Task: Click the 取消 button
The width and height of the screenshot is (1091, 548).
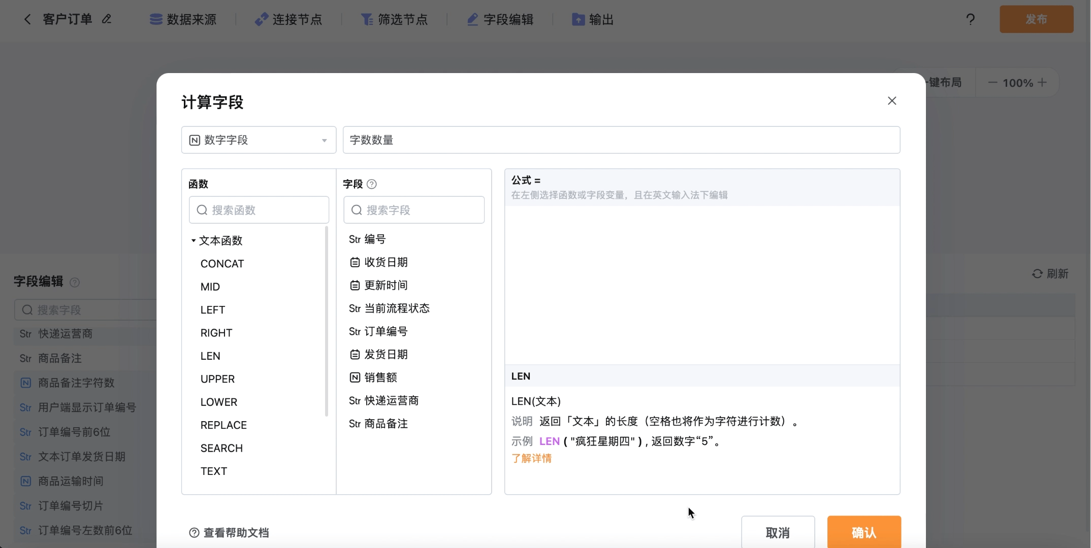Action: 778,532
